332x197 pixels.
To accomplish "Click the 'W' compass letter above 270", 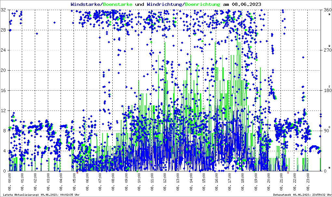I will click(329, 46).
